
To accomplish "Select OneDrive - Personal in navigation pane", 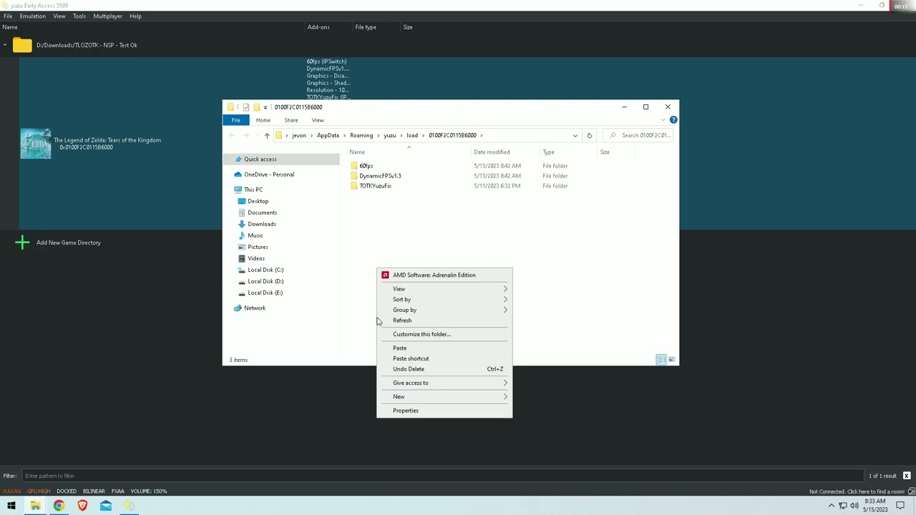I will tap(269, 175).
